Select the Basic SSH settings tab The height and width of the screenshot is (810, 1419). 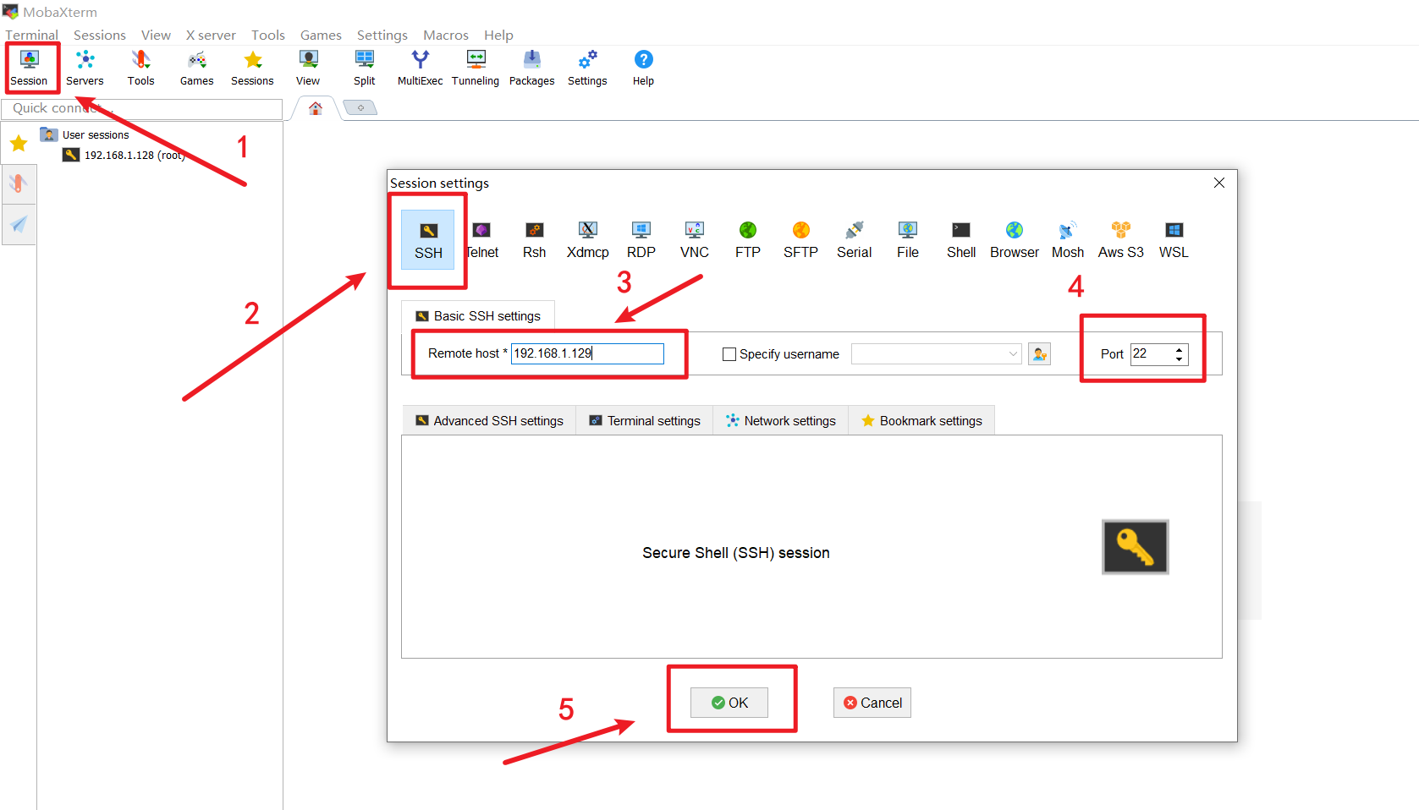coord(478,316)
